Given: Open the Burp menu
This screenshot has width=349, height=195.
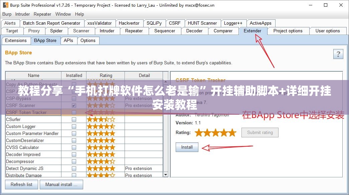Looking at the screenshot, I should click(7, 14).
